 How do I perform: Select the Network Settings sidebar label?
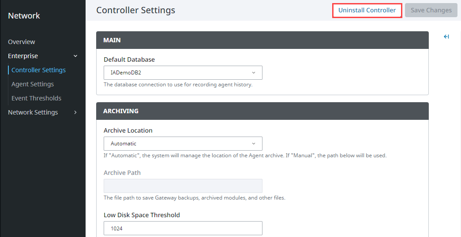pyautogui.click(x=33, y=112)
